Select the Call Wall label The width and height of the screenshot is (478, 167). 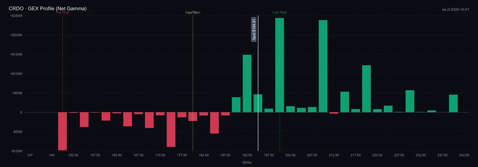[280, 13]
